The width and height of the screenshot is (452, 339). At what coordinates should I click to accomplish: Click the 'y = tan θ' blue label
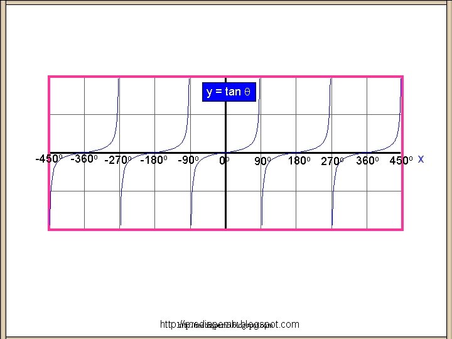[x=229, y=92]
